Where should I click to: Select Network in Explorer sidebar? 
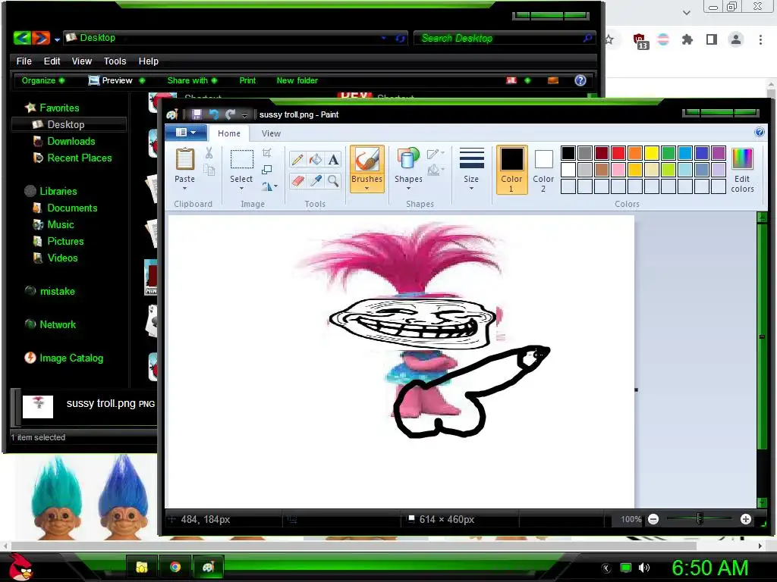pos(58,324)
